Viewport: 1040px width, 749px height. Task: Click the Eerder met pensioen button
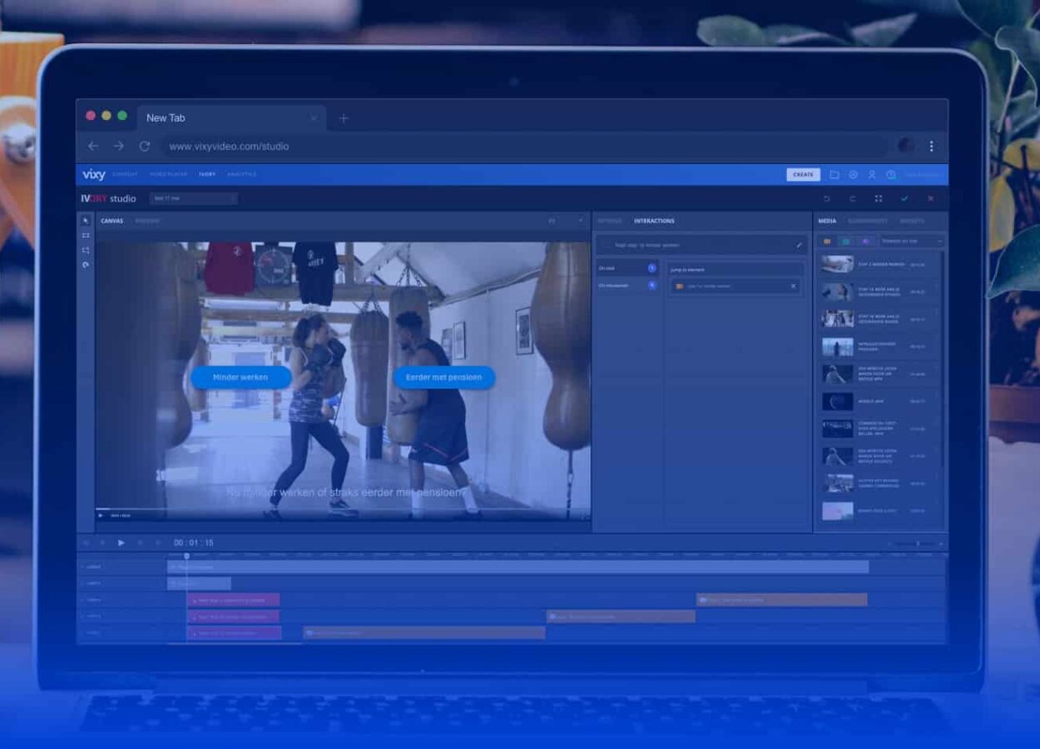[x=443, y=377]
